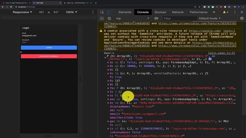Go back in browser history
The image size is (246, 138).
[x=3, y=7]
